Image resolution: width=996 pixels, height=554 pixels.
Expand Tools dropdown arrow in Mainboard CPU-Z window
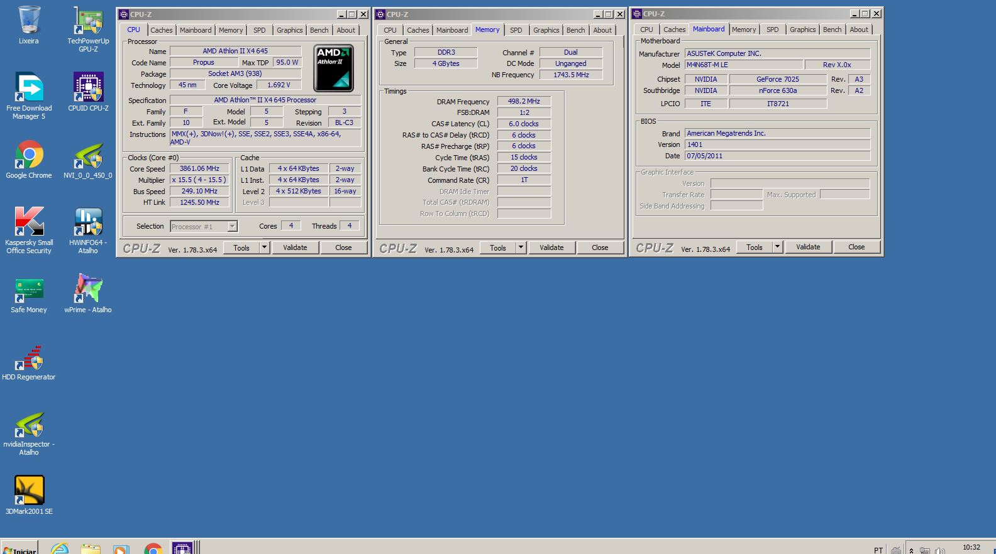pos(778,247)
